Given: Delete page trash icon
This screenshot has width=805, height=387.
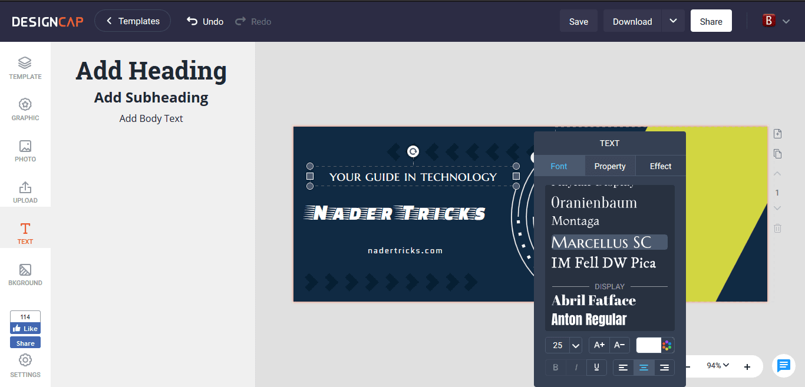Looking at the screenshot, I should (x=778, y=228).
